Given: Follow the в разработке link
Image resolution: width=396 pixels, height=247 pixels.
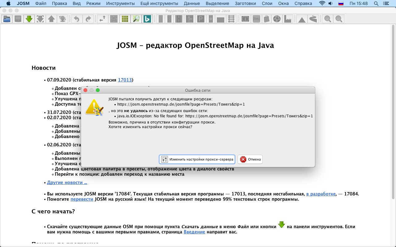Looking at the screenshot, I should [321, 194].
